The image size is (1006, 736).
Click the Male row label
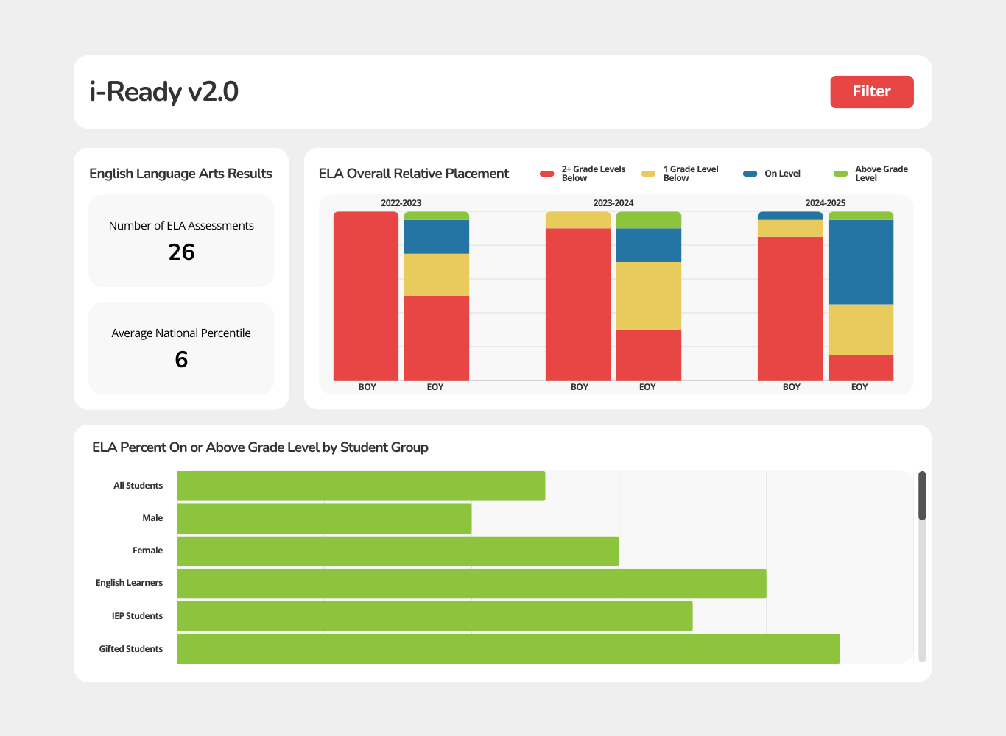pyautogui.click(x=152, y=518)
